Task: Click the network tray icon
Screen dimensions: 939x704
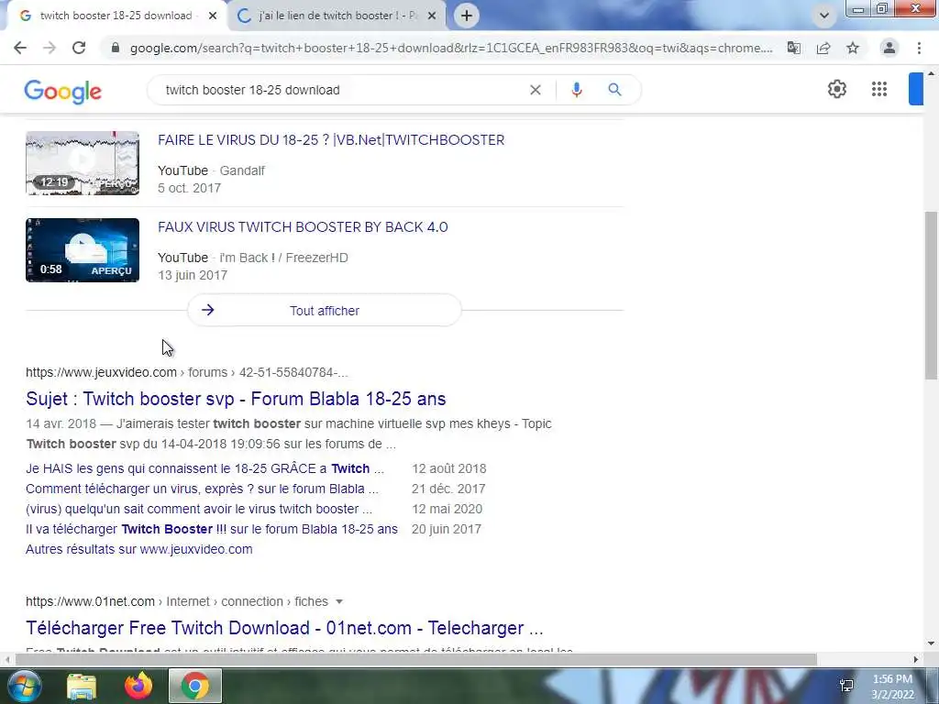Action: point(846,686)
